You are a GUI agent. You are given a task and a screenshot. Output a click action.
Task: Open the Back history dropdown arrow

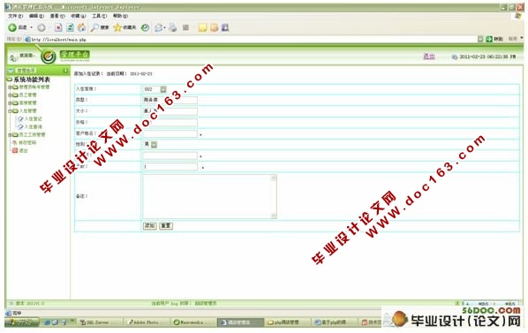(31, 27)
